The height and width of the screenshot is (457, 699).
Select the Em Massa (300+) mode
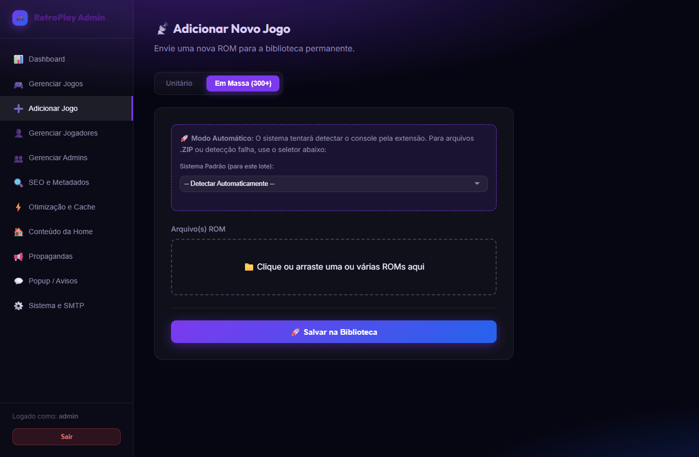pos(243,83)
